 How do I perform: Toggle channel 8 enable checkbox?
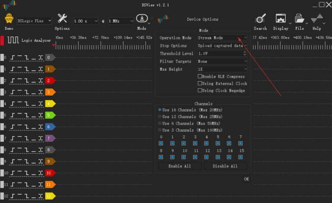point(161,157)
